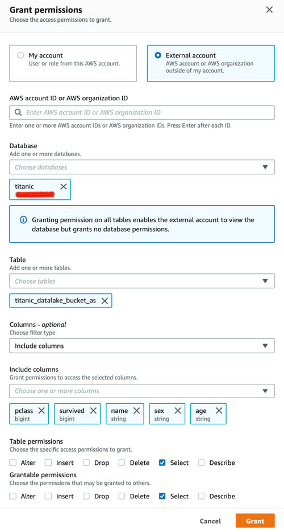Check Describe under Table permissions
Image resolution: width=284 pixels, height=532 pixels.
click(x=202, y=463)
